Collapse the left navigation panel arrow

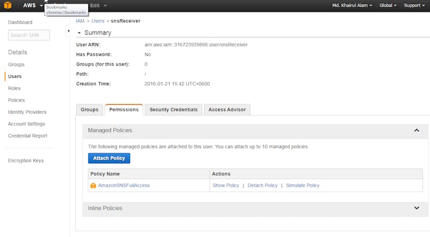point(69,31)
